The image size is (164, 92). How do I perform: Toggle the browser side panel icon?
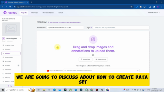[x=154, y=7]
